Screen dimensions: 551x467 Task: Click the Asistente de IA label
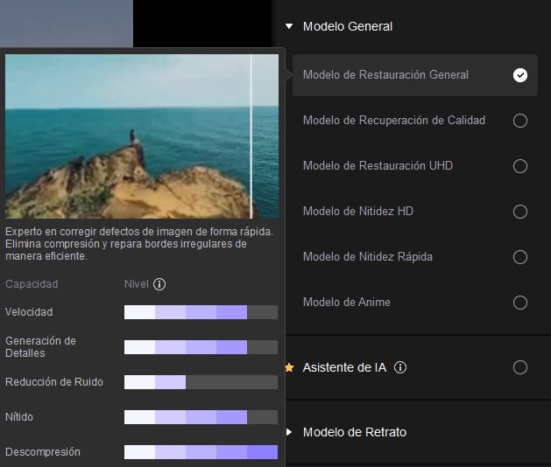click(x=344, y=368)
